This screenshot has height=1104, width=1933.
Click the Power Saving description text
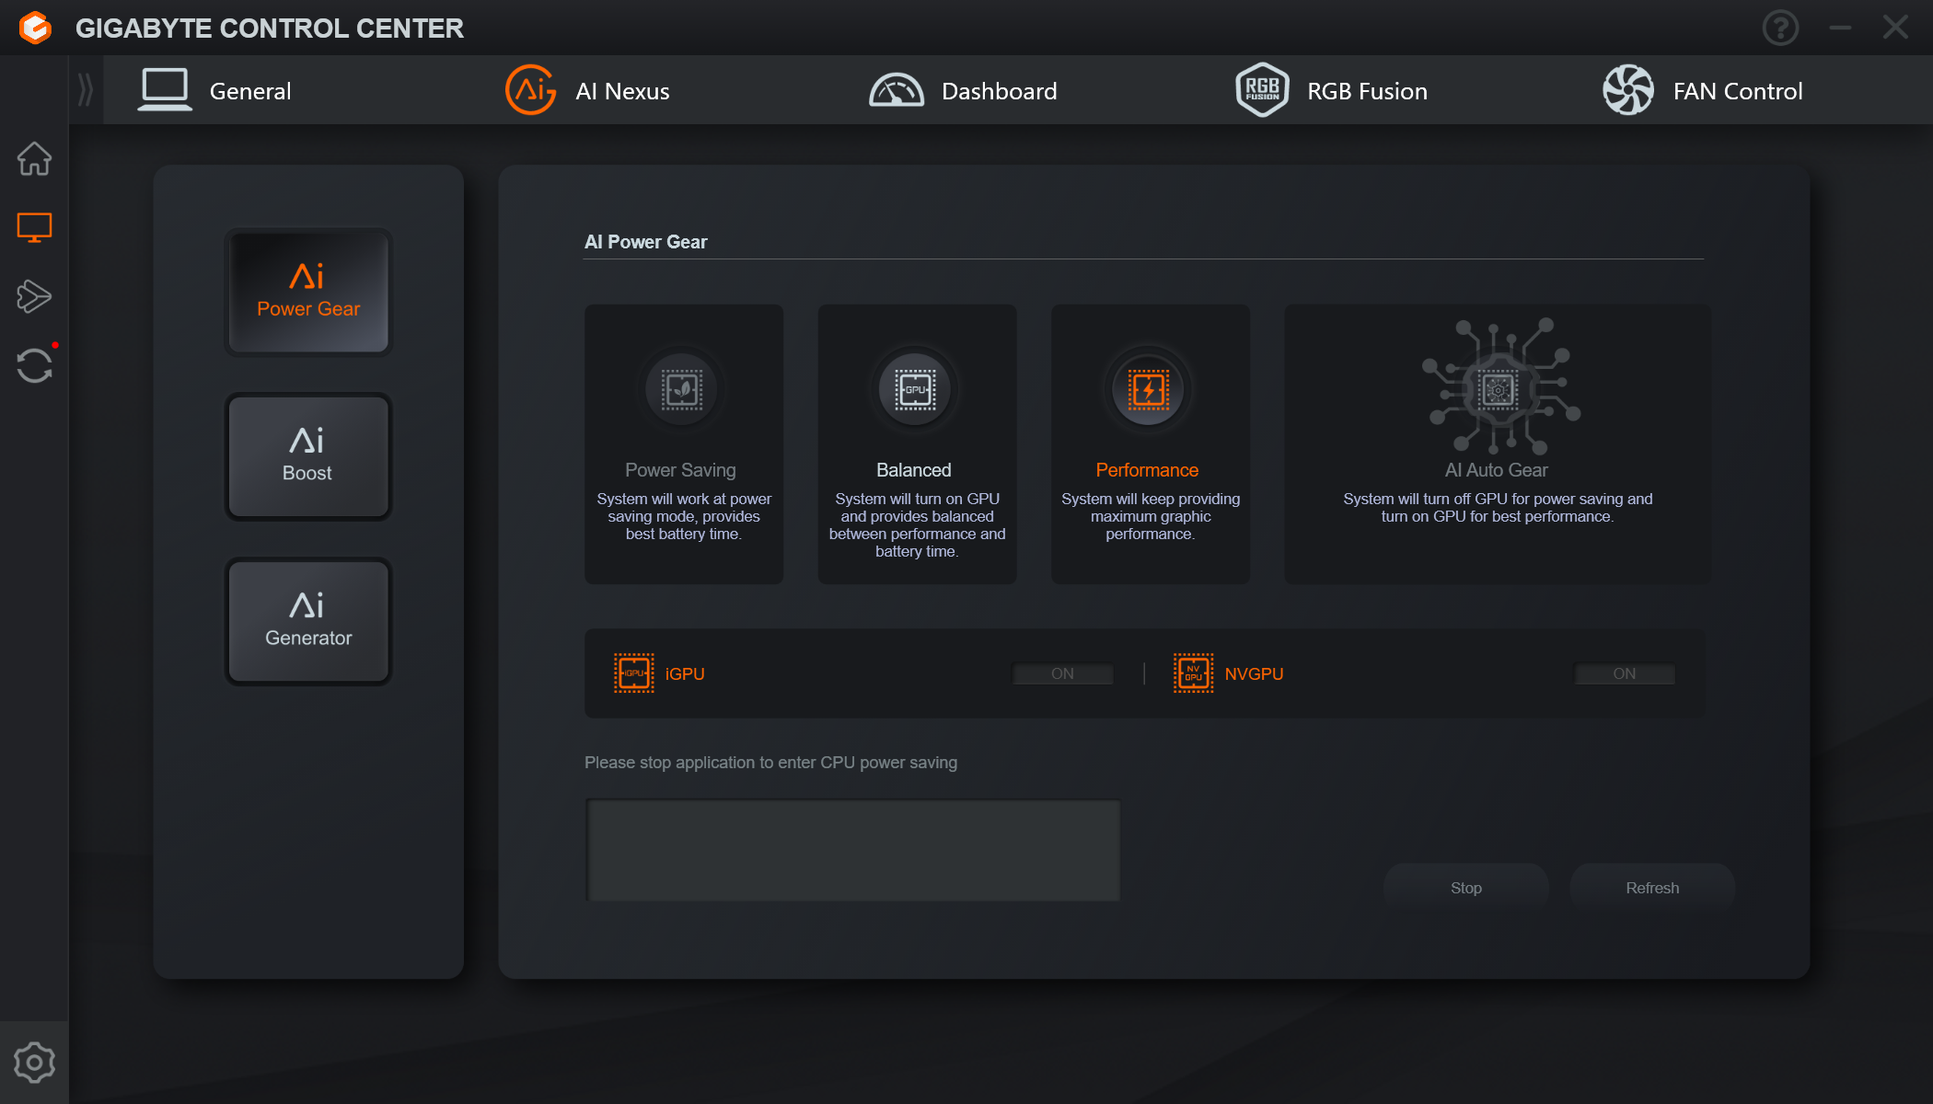(x=684, y=516)
